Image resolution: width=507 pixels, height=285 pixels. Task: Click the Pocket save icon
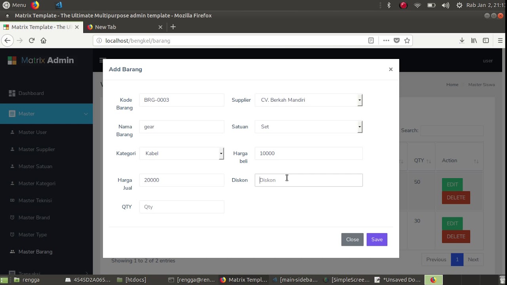click(x=396, y=40)
